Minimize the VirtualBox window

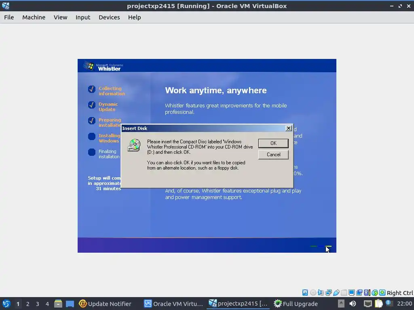(x=391, y=6)
